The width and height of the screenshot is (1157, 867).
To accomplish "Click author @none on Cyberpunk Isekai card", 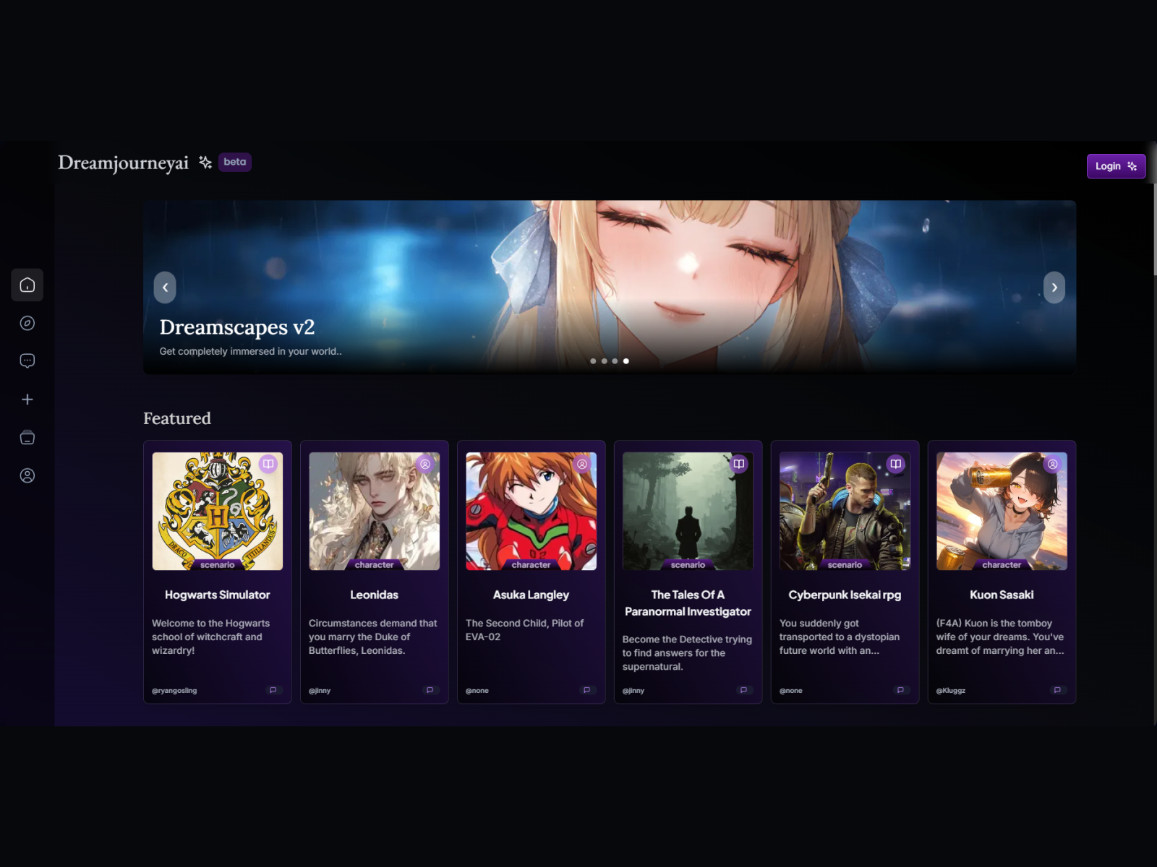I will point(791,691).
